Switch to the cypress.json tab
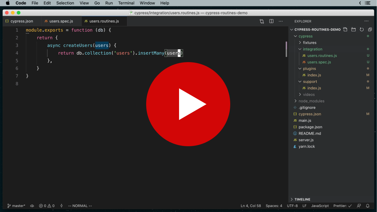The height and width of the screenshot is (212, 377). [22, 21]
